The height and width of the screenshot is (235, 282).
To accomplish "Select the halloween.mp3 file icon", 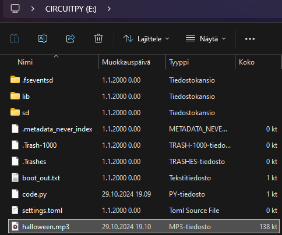I will [15, 227].
